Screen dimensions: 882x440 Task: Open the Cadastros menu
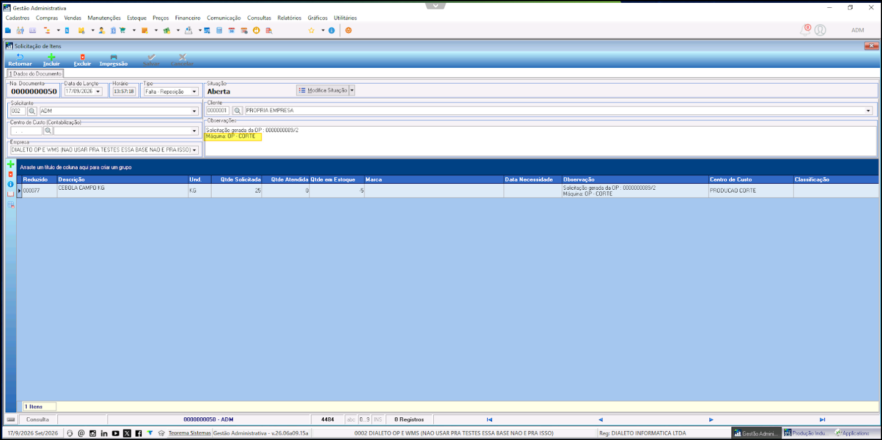pos(17,18)
